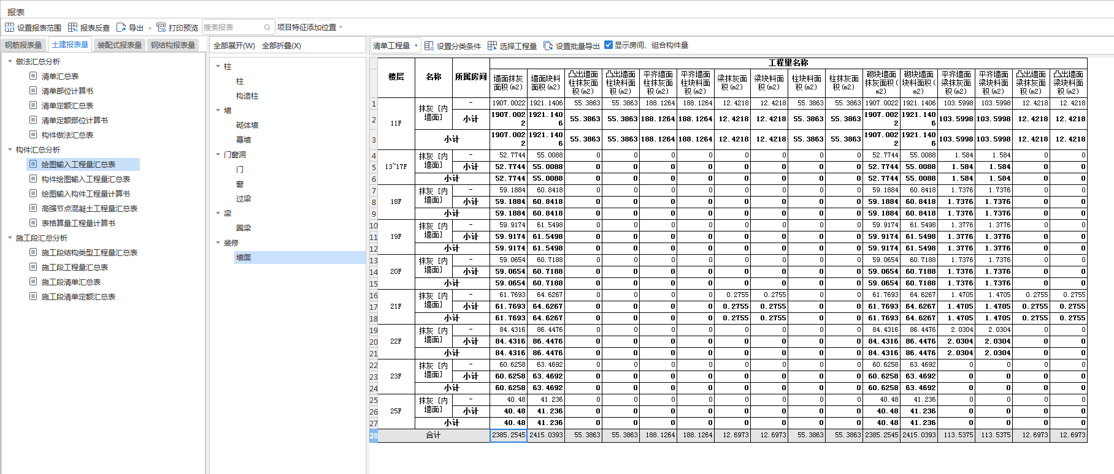Click the 选择工程量 icon
Viewport: 1114px width, 474px height.
492,46
